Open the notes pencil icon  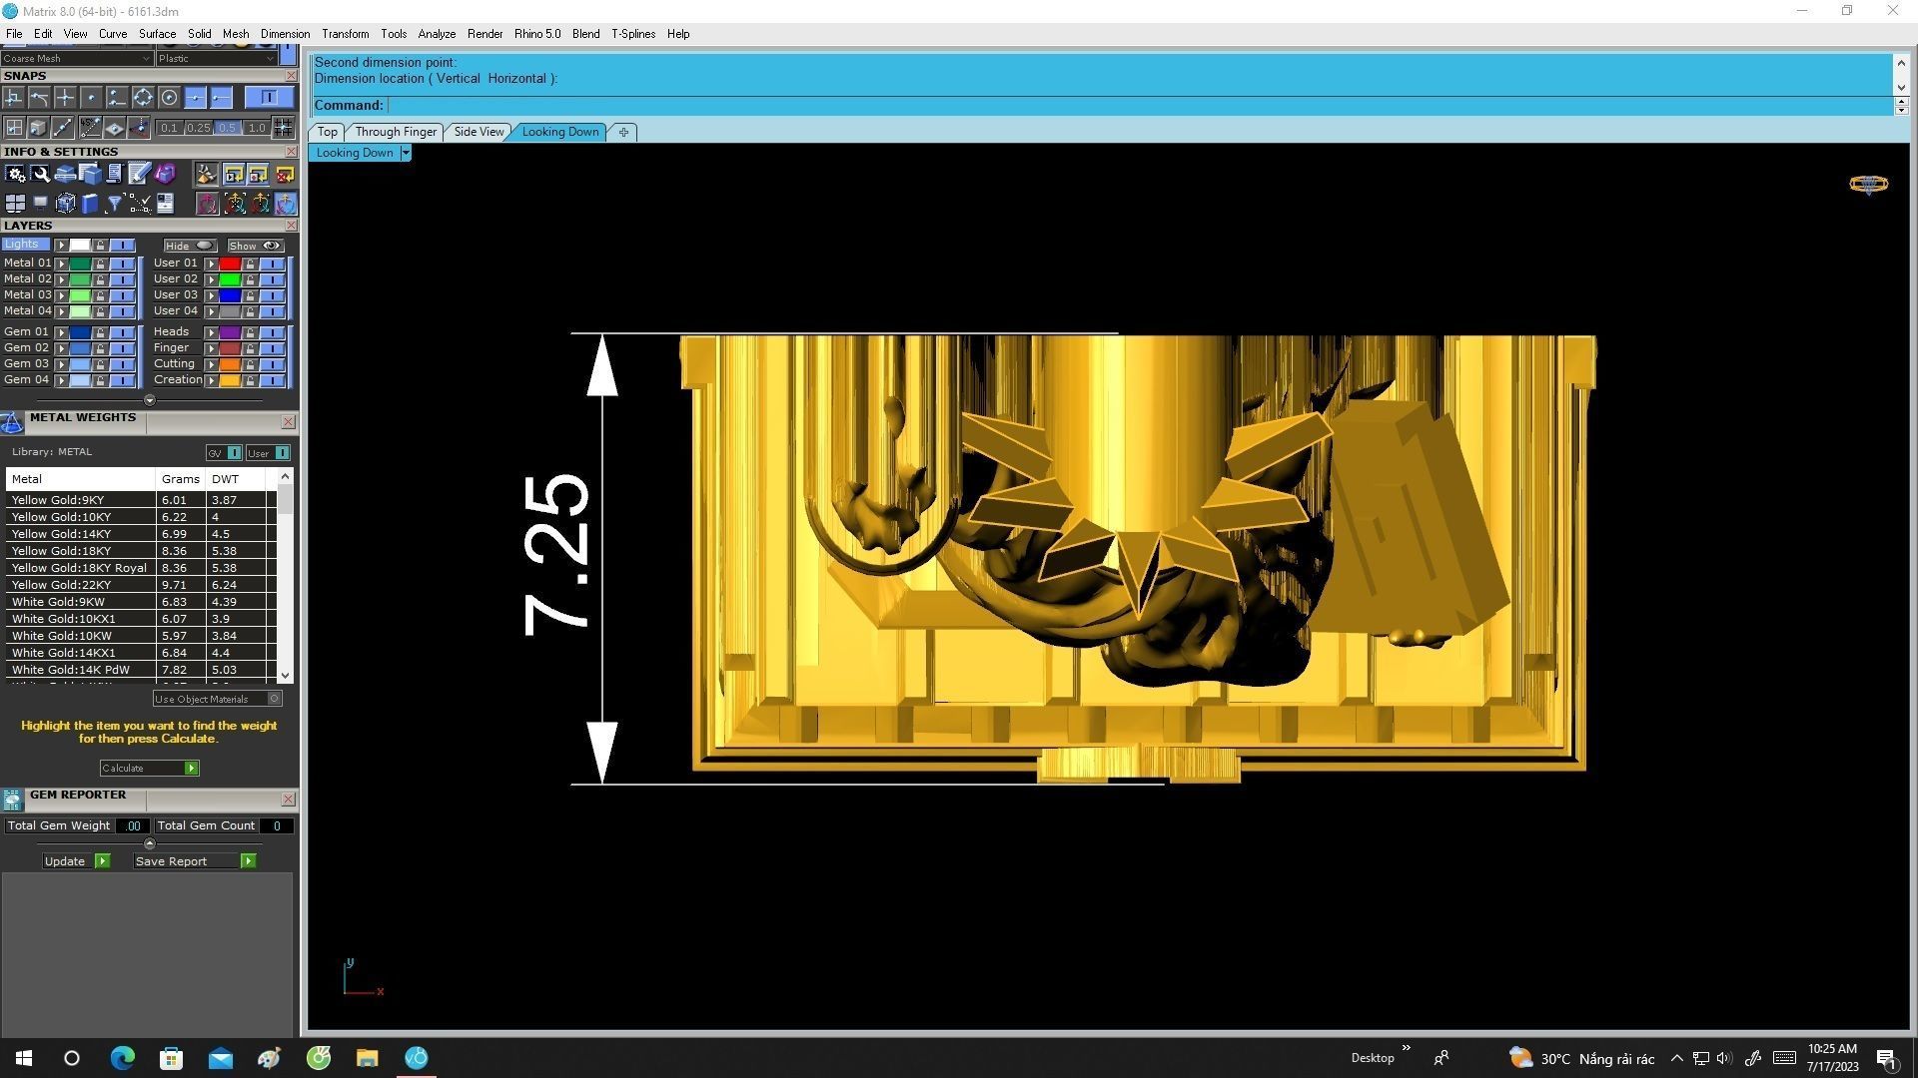point(139,175)
